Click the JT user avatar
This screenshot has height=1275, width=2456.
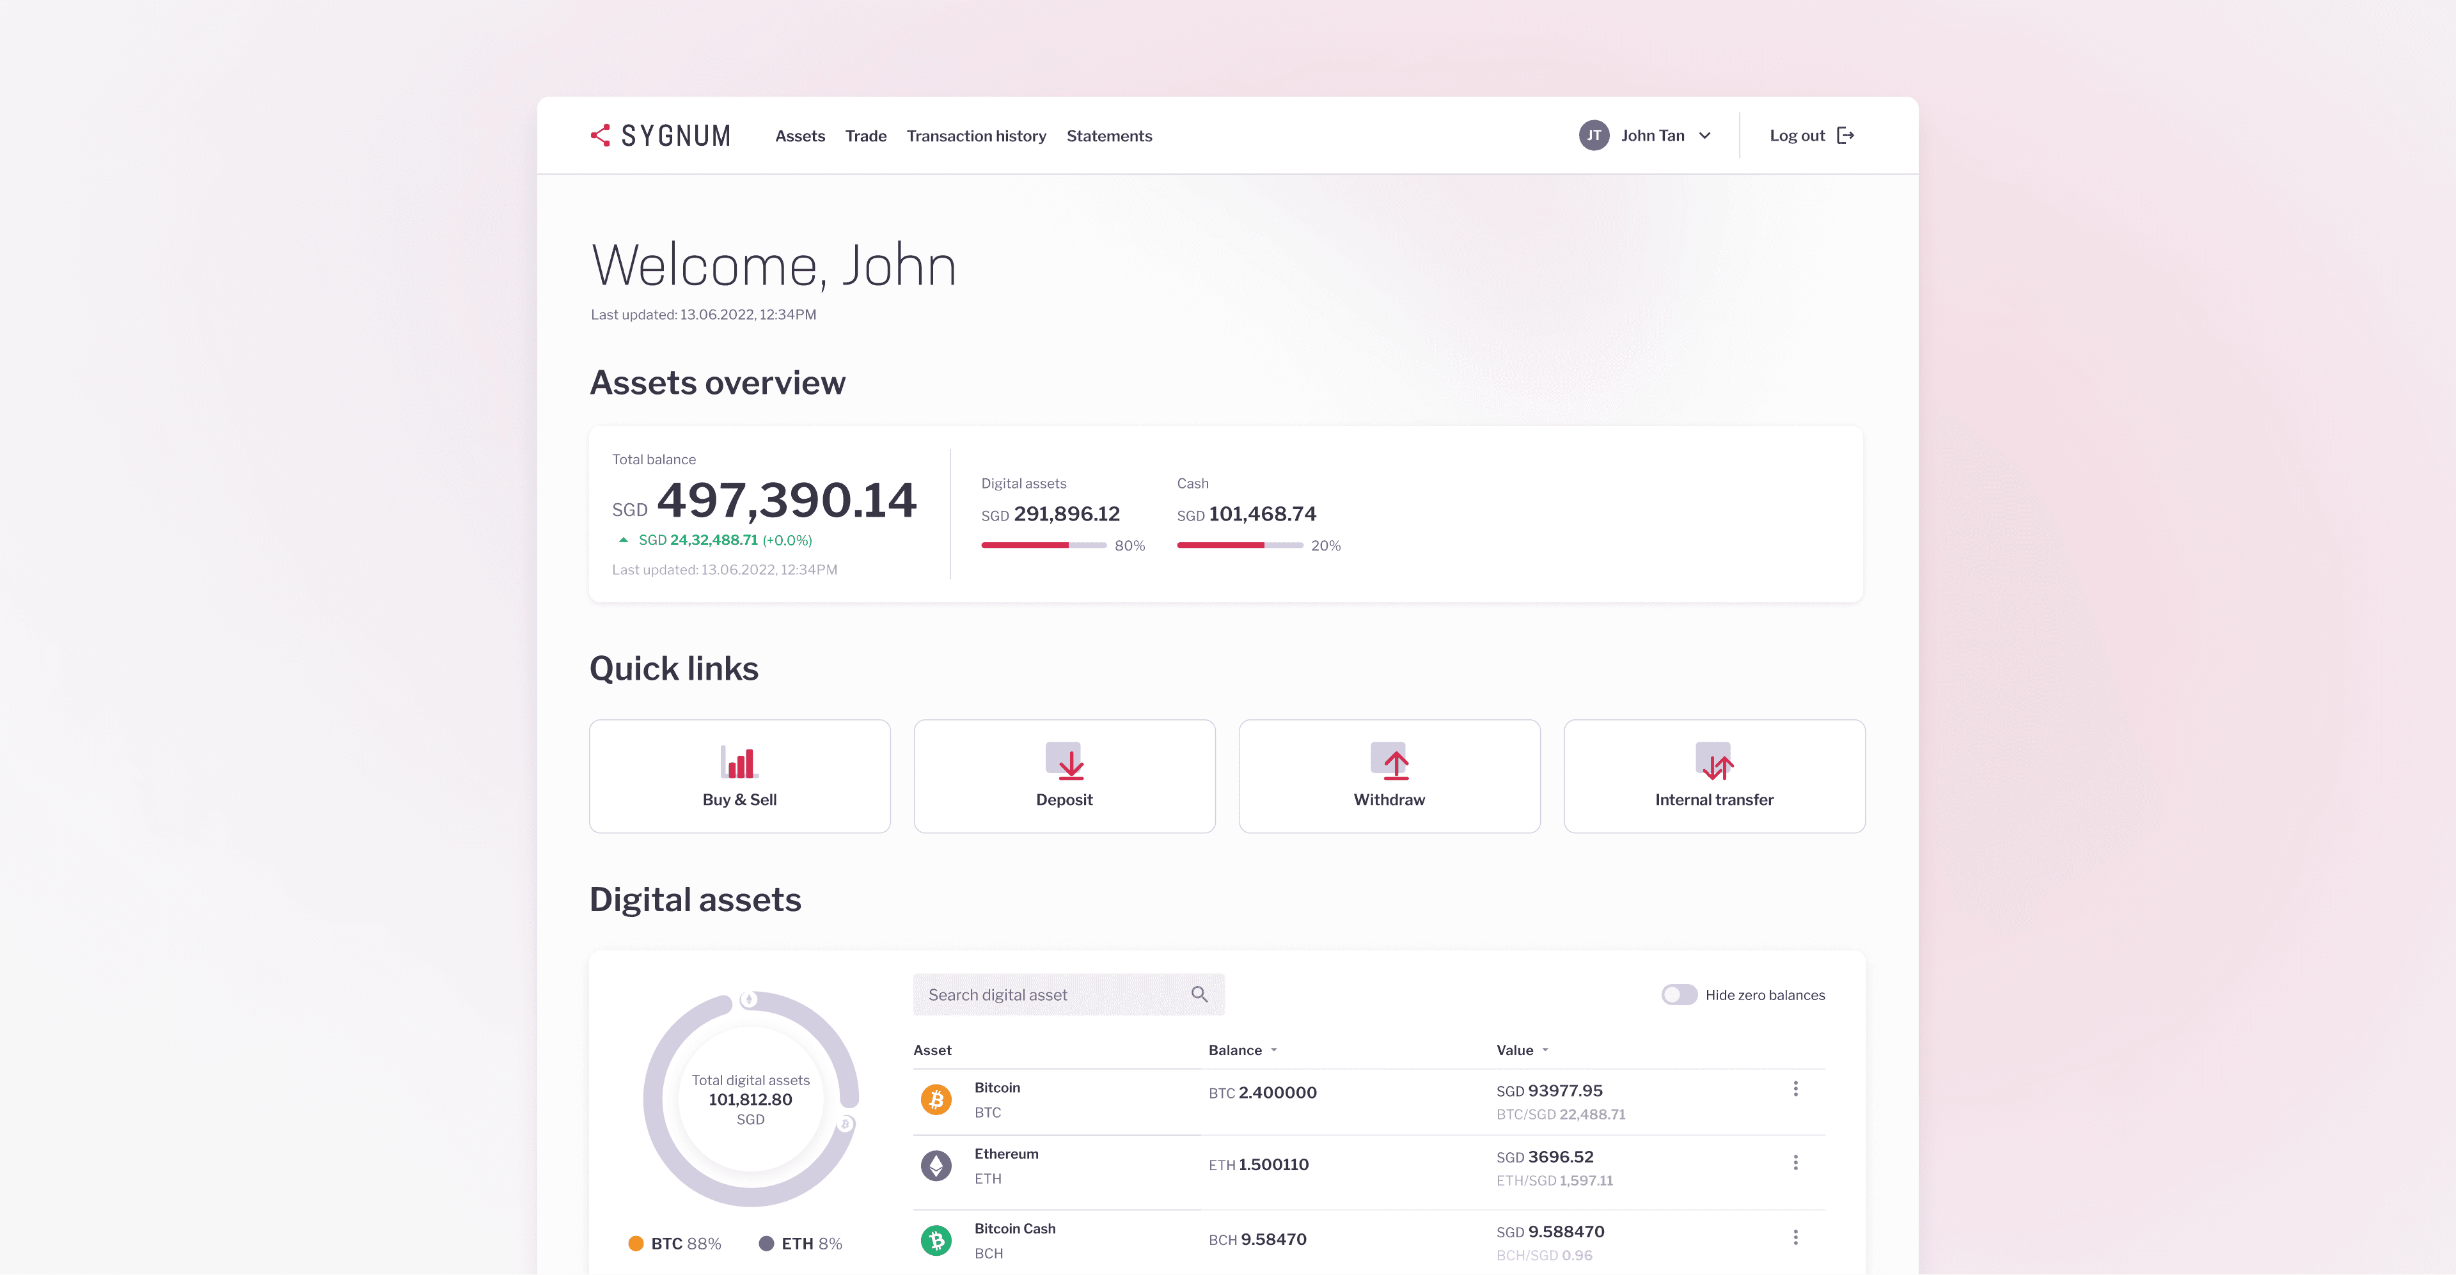(x=1593, y=136)
